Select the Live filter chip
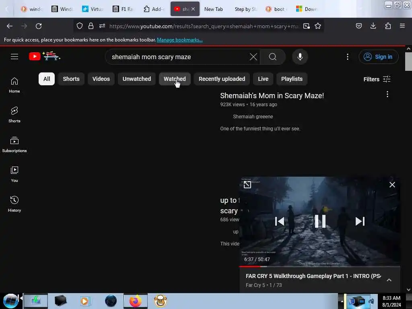The height and width of the screenshot is (309, 412). 263,79
